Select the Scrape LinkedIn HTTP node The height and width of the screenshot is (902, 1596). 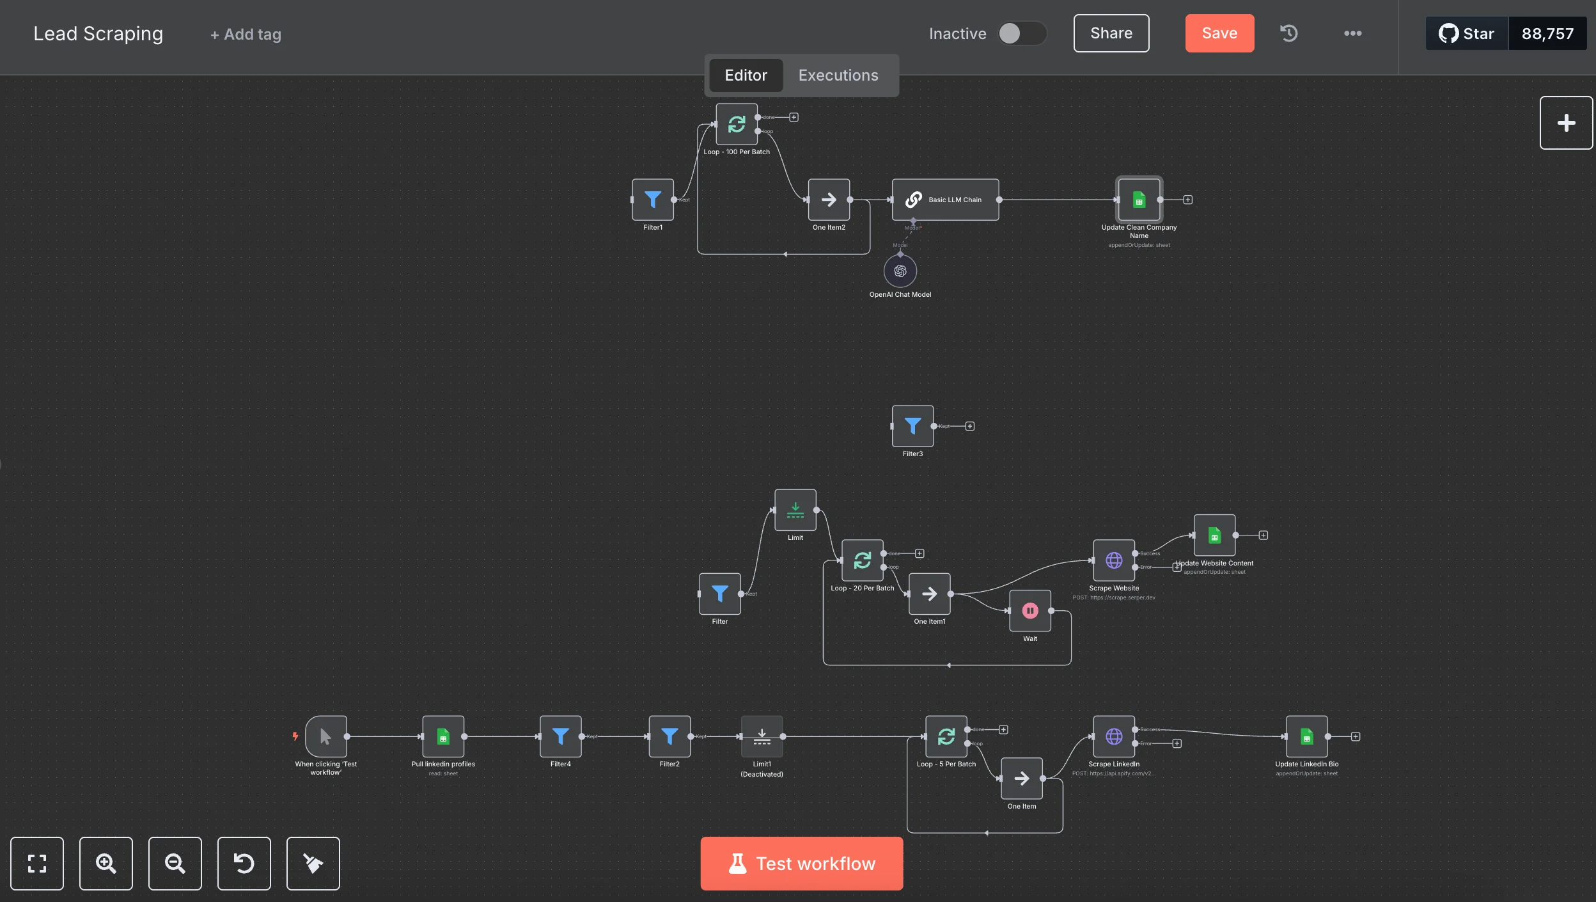point(1114,736)
